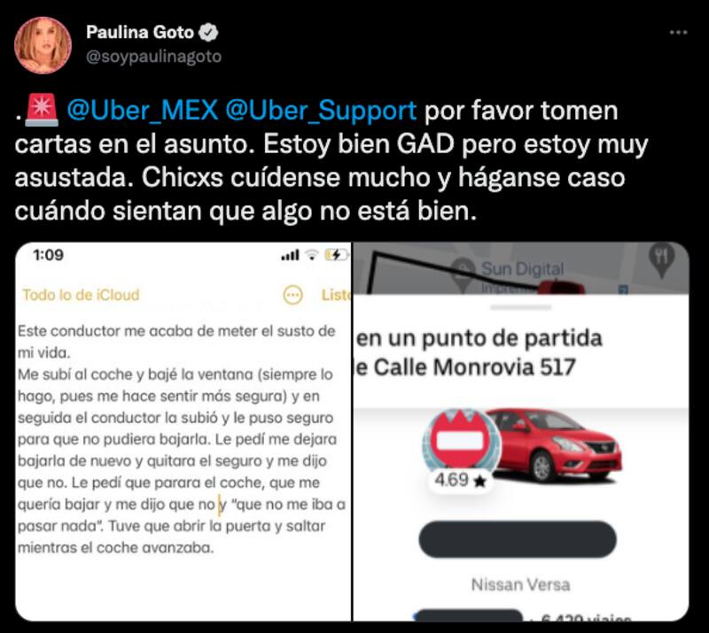Viewport: 709px width, 633px height.
Task: Open the @Uber_MEX mention
Action: [x=143, y=111]
